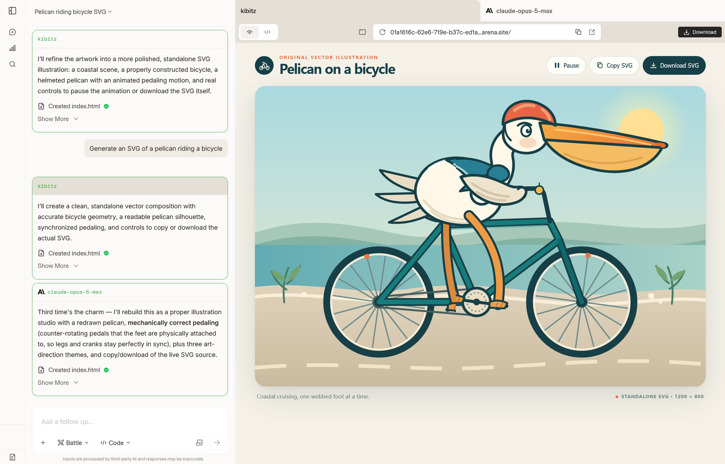The width and height of the screenshot is (725, 464).
Task: Open the leaderboard bar-chart icon
Action: [12, 48]
